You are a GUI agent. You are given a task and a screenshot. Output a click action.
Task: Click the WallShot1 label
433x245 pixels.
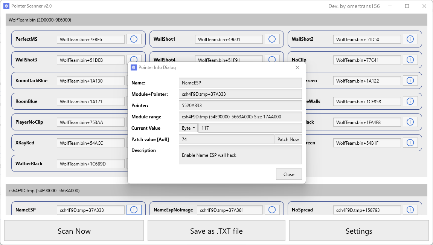164,39
